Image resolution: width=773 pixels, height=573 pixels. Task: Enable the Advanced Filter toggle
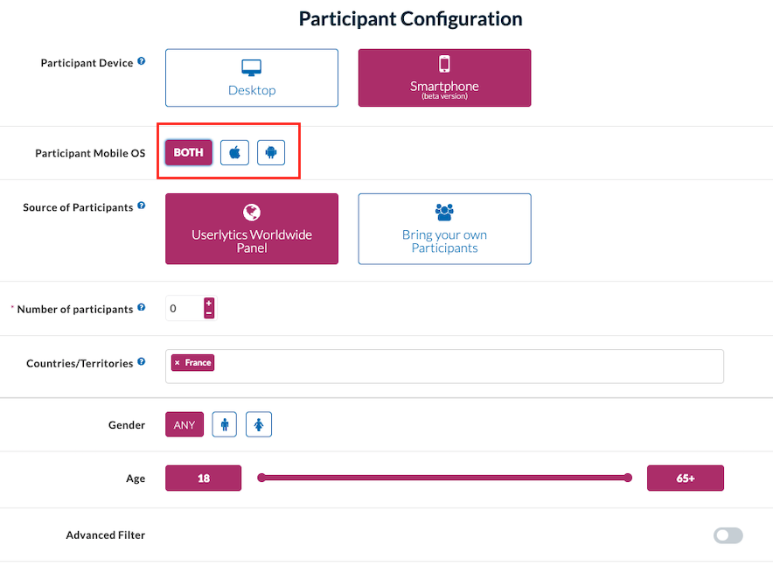(728, 535)
